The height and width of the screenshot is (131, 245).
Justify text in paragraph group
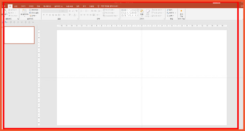tap(90, 15)
